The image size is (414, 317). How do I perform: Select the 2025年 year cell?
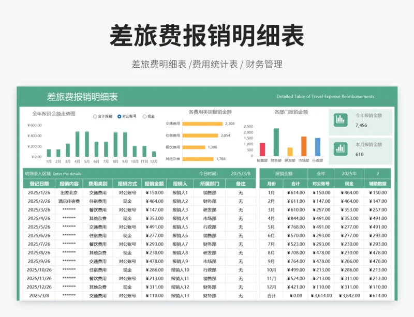tap(349, 174)
